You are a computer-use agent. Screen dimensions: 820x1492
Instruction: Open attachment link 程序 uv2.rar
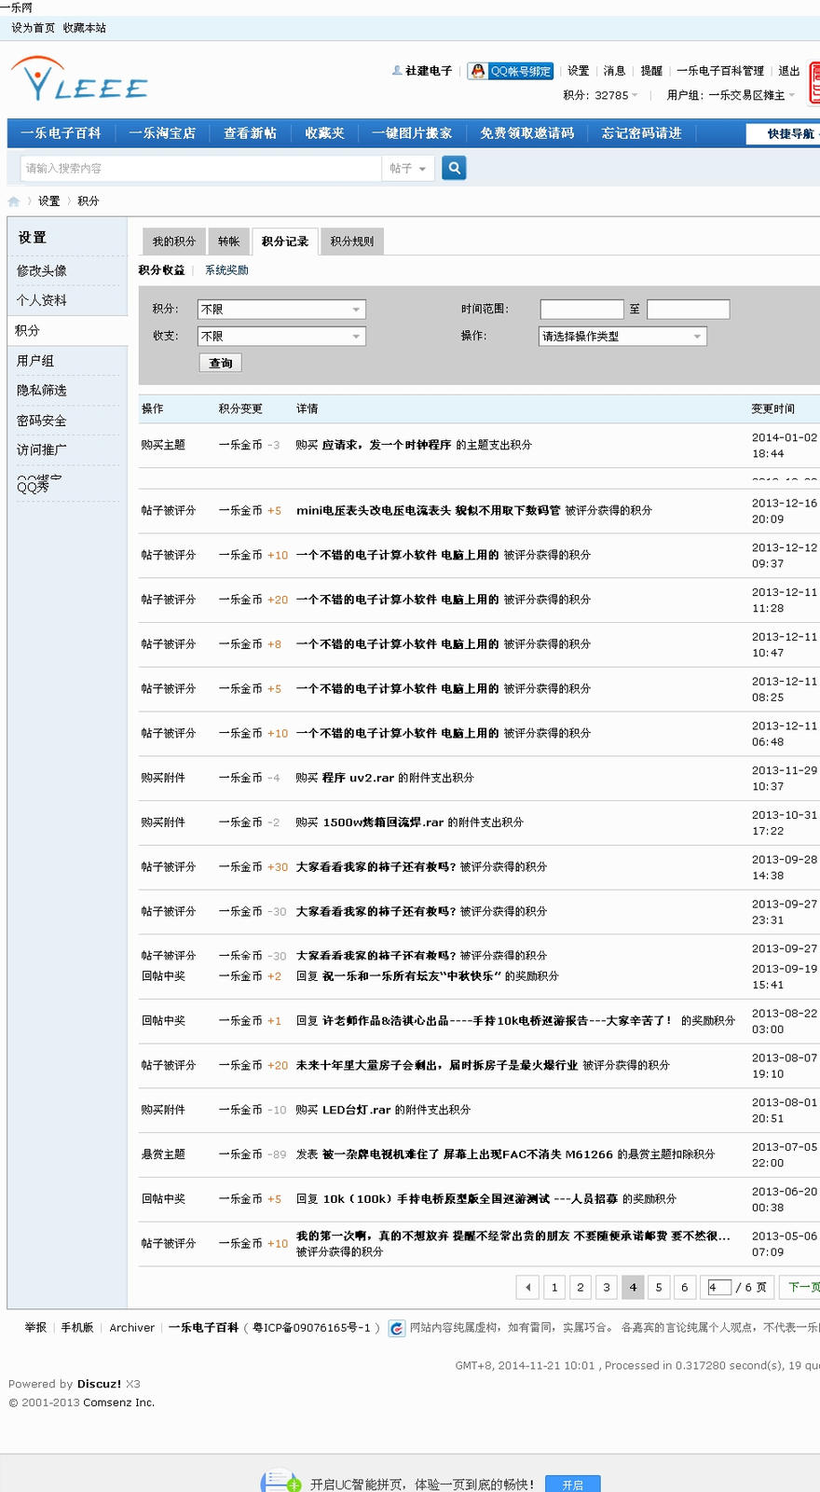pos(358,778)
